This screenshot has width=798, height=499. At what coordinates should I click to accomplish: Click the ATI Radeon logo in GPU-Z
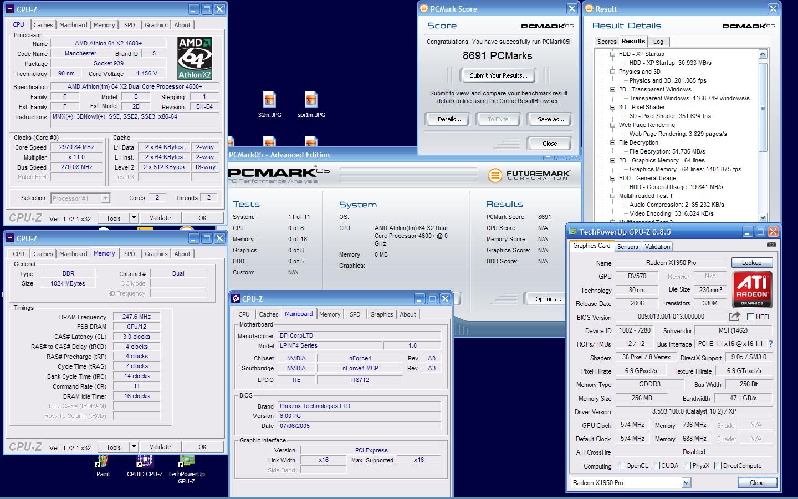752,289
